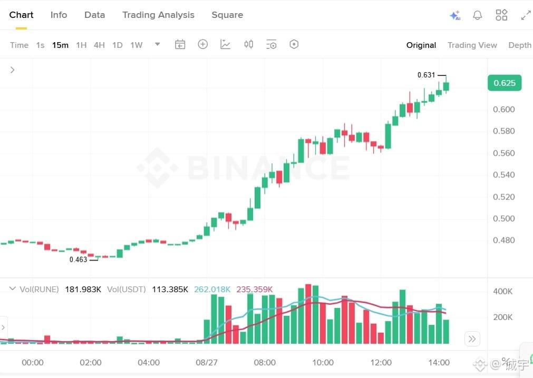The height and width of the screenshot is (378, 533).
Task: Open the grid layout icon
Action: click(x=501, y=15)
